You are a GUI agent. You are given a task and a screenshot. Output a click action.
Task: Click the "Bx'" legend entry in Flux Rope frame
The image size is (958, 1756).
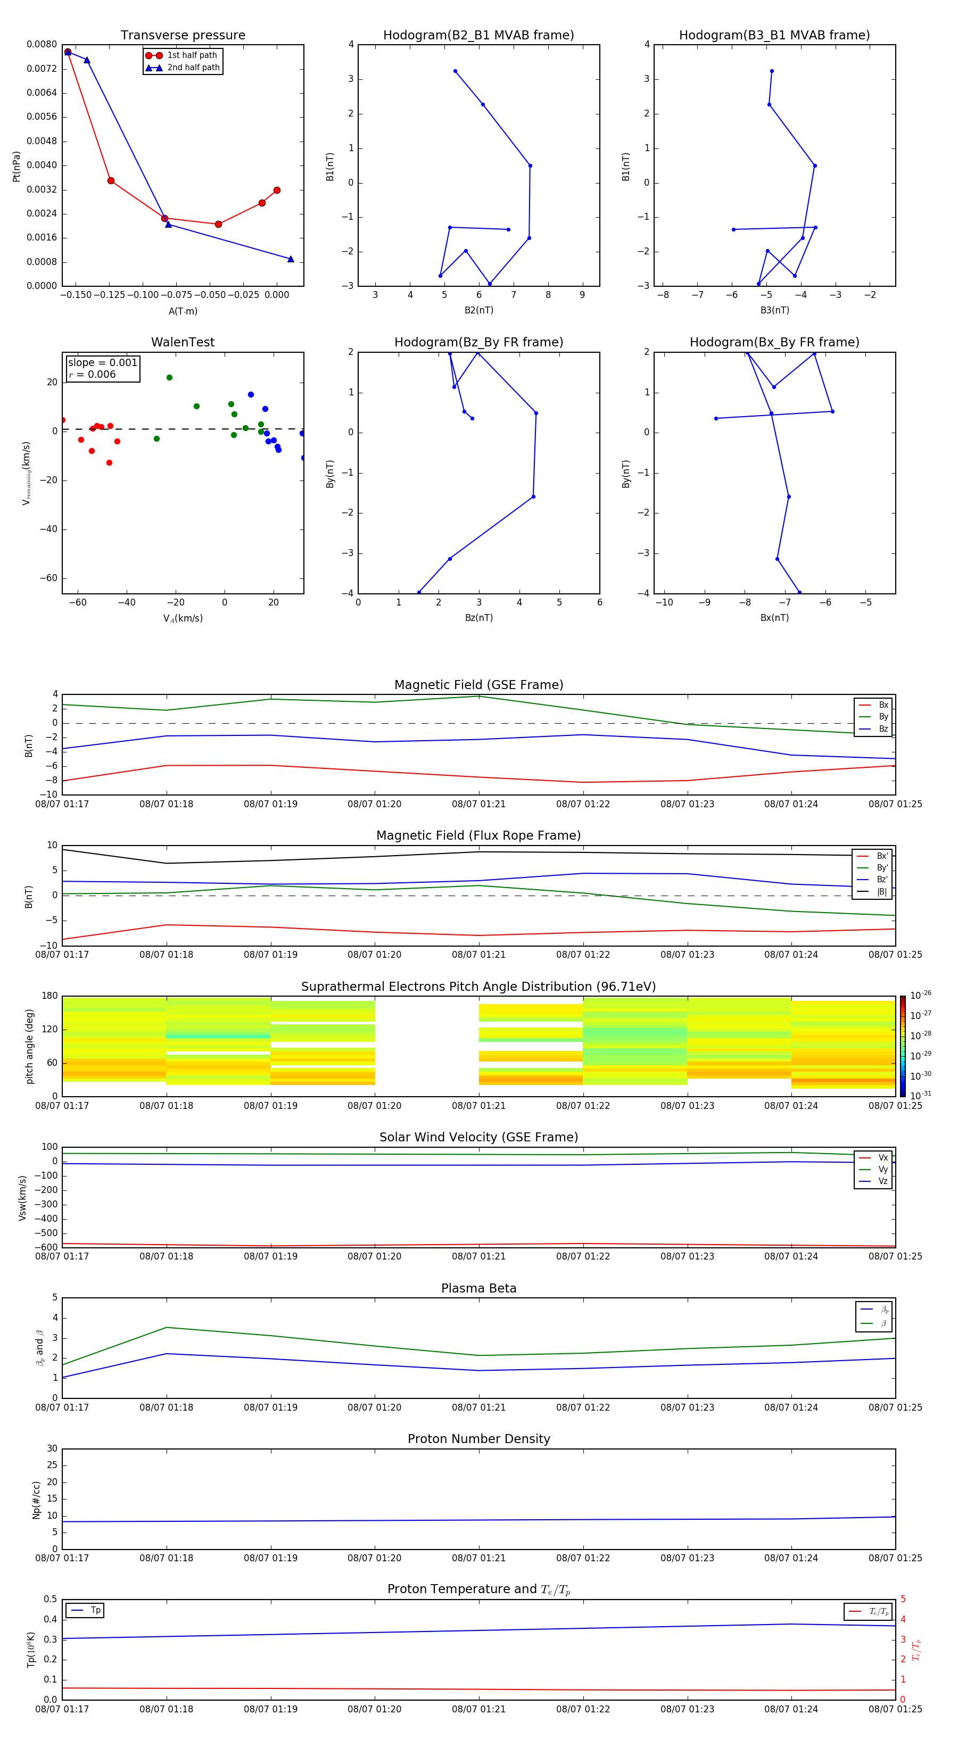point(872,856)
